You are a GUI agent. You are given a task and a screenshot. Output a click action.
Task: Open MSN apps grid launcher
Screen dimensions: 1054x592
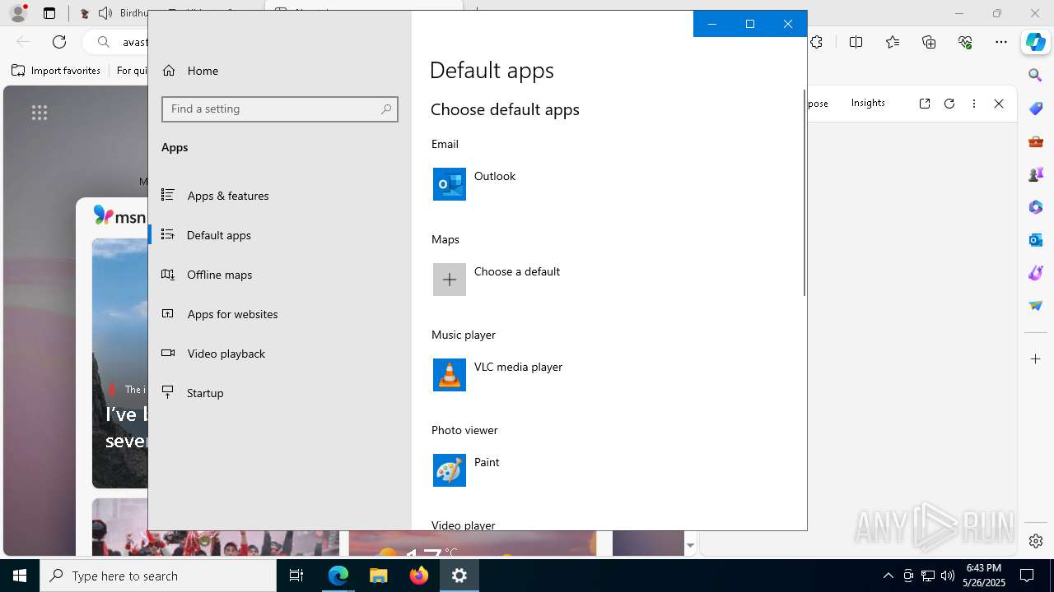click(40, 113)
